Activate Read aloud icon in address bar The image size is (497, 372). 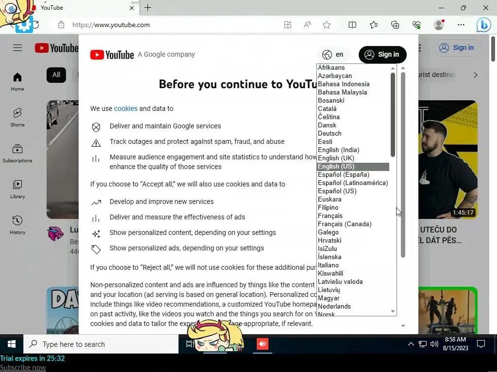[307, 25]
